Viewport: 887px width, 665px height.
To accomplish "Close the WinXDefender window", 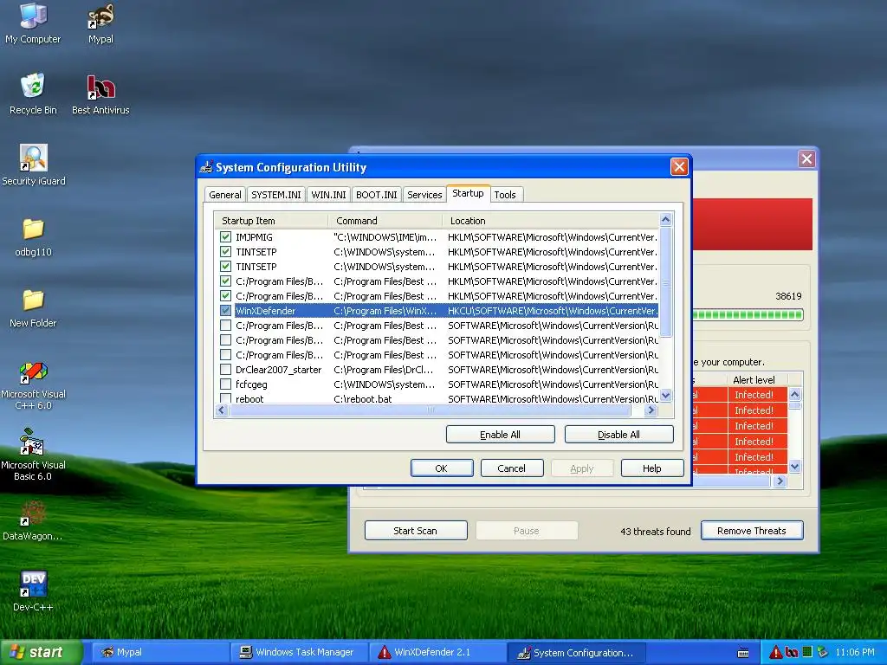I will coord(806,159).
